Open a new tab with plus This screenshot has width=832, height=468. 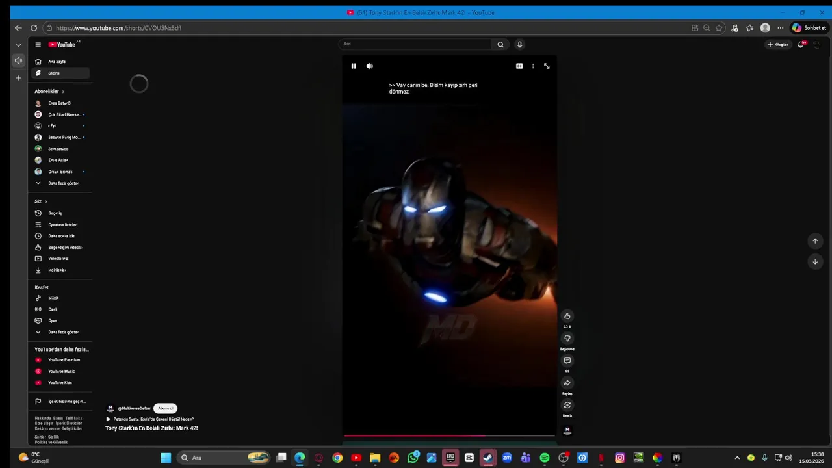point(18,78)
